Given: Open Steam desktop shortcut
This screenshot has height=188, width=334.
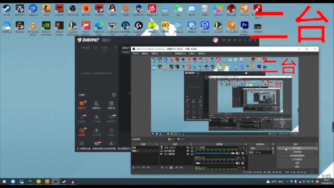Looking at the screenshot, I should tap(7, 10).
